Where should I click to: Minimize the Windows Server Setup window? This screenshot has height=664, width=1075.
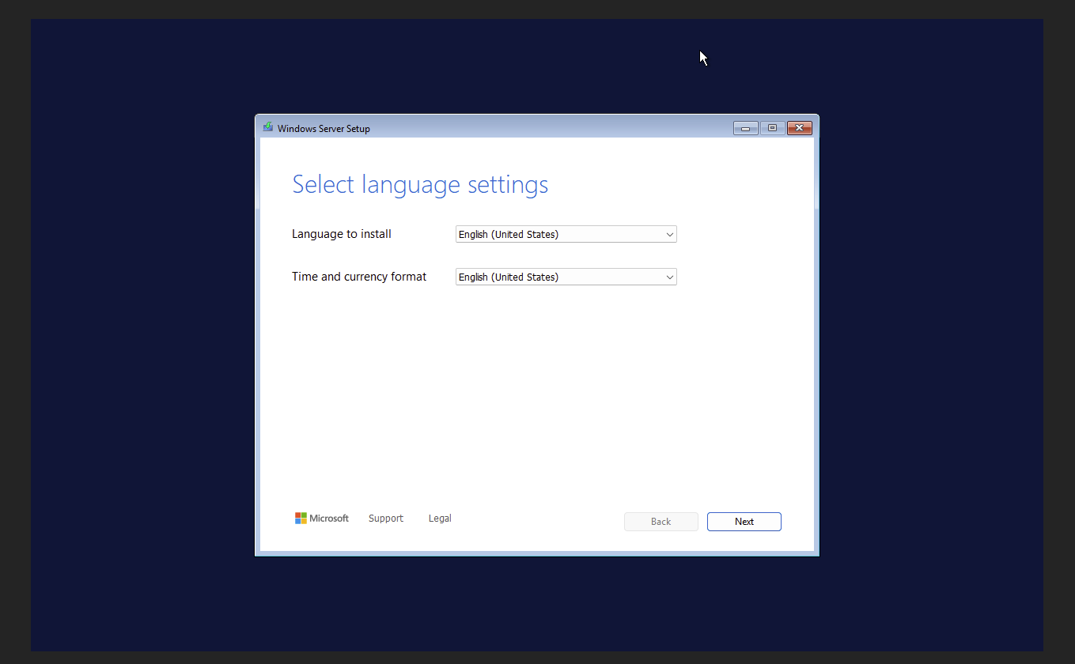pyautogui.click(x=744, y=127)
